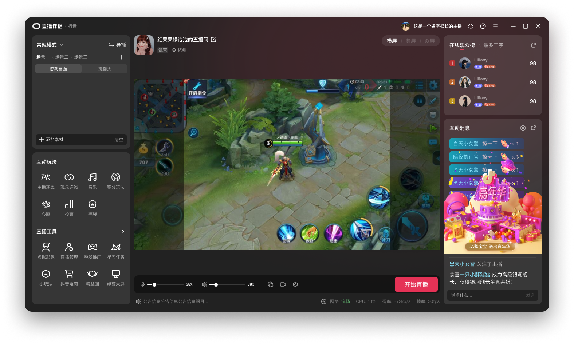The width and height of the screenshot is (574, 344).
Task: Open the 常规模式 mode dropdown
Action: (x=50, y=45)
